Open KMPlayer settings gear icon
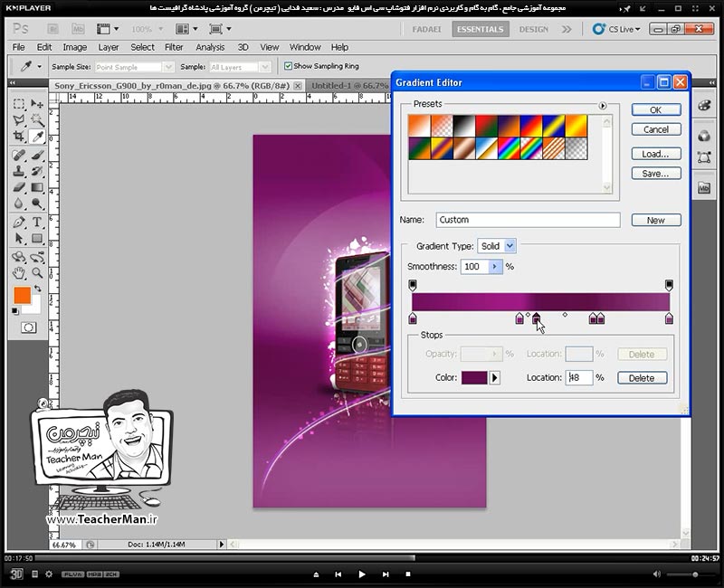The height and width of the screenshot is (588, 724). (x=49, y=574)
